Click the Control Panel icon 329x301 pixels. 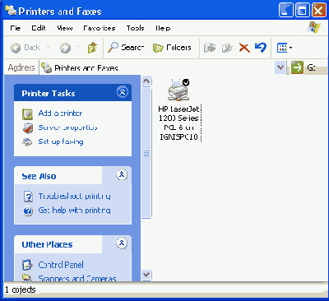(27, 265)
